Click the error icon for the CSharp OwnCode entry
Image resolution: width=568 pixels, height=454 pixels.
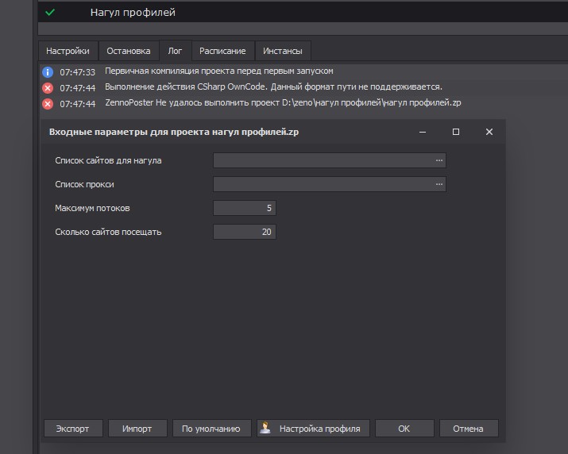[47, 87]
